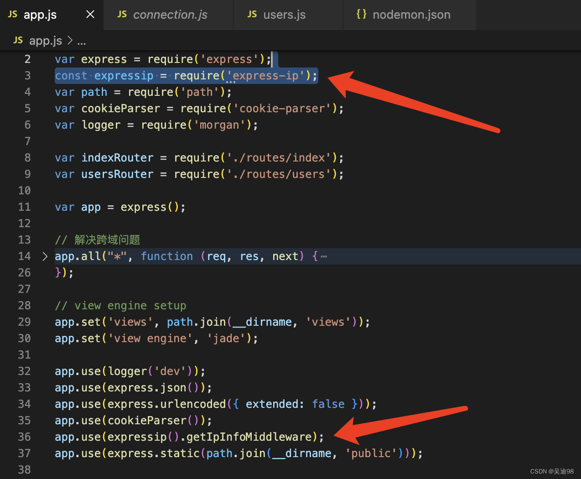Viewport: 581px width, 479px height.
Task: Click 'public' string on line 37
Action: [x=371, y=453]
